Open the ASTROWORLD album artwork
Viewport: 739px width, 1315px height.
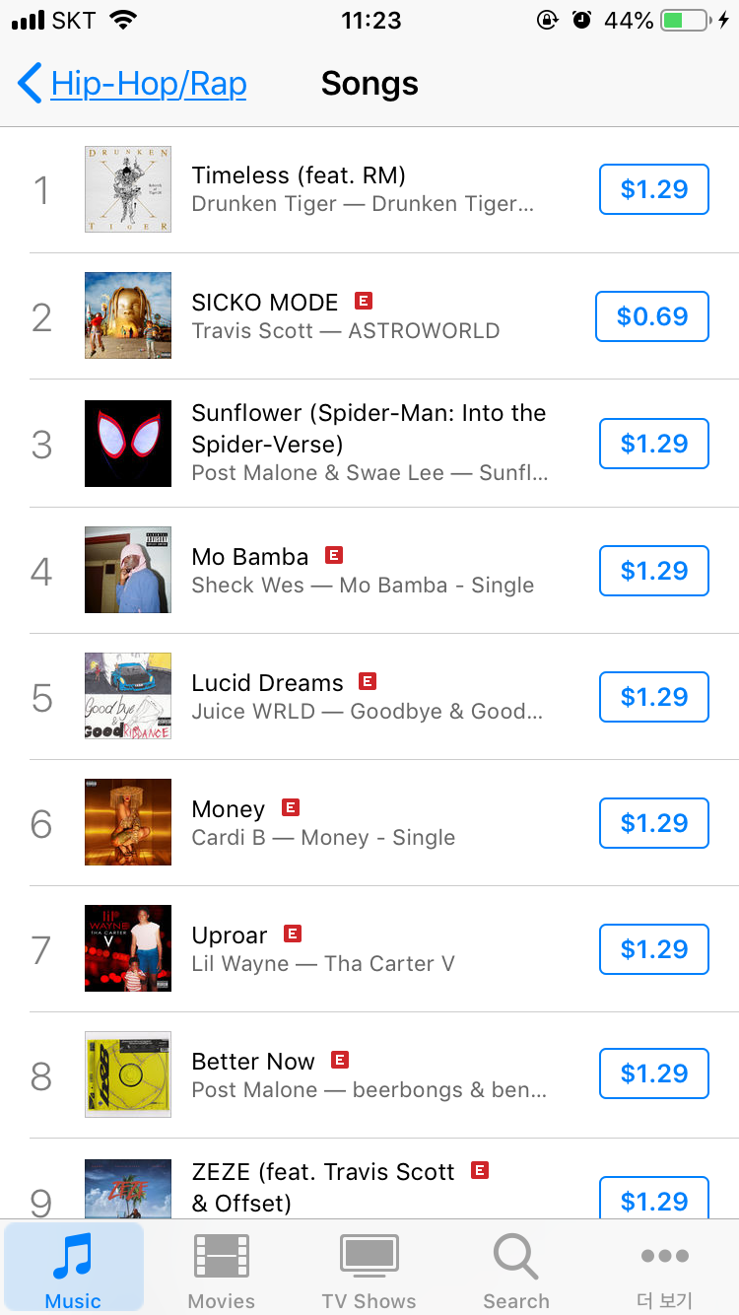(x=128, y=315)
